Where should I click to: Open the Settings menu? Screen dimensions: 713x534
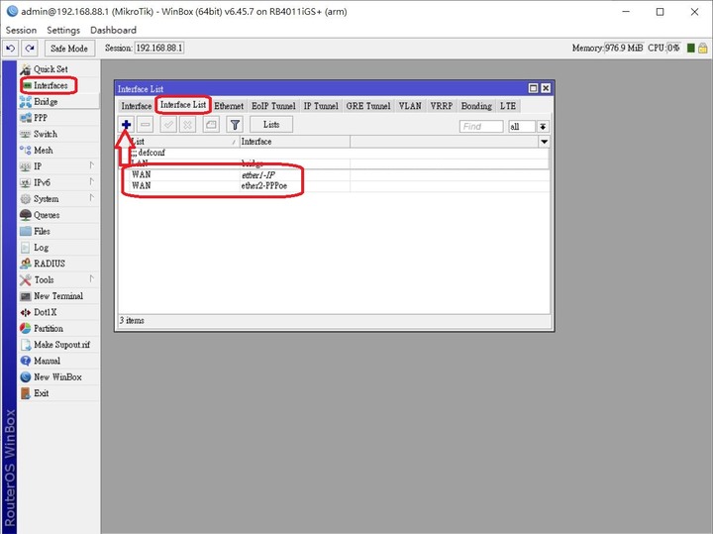63,30
